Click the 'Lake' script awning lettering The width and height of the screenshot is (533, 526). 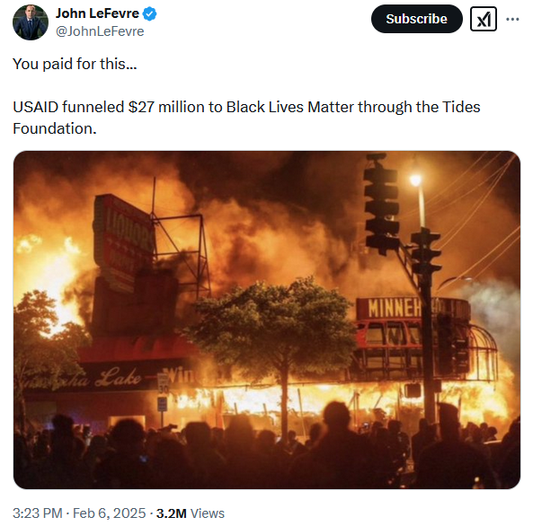(x=118, y=377)
